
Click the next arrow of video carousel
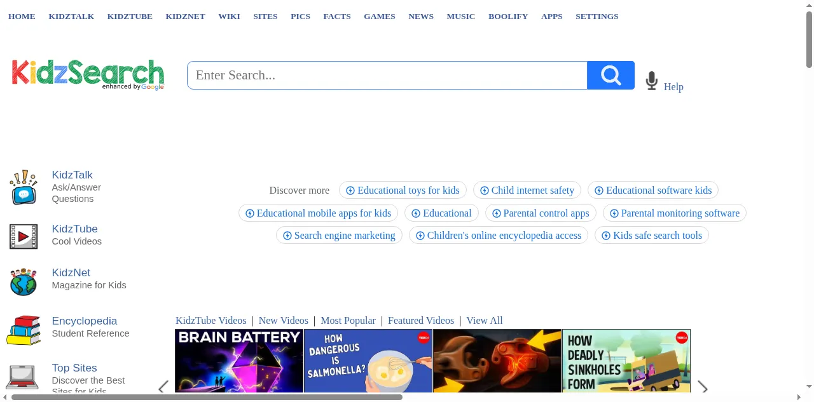[x=703, y=387]
